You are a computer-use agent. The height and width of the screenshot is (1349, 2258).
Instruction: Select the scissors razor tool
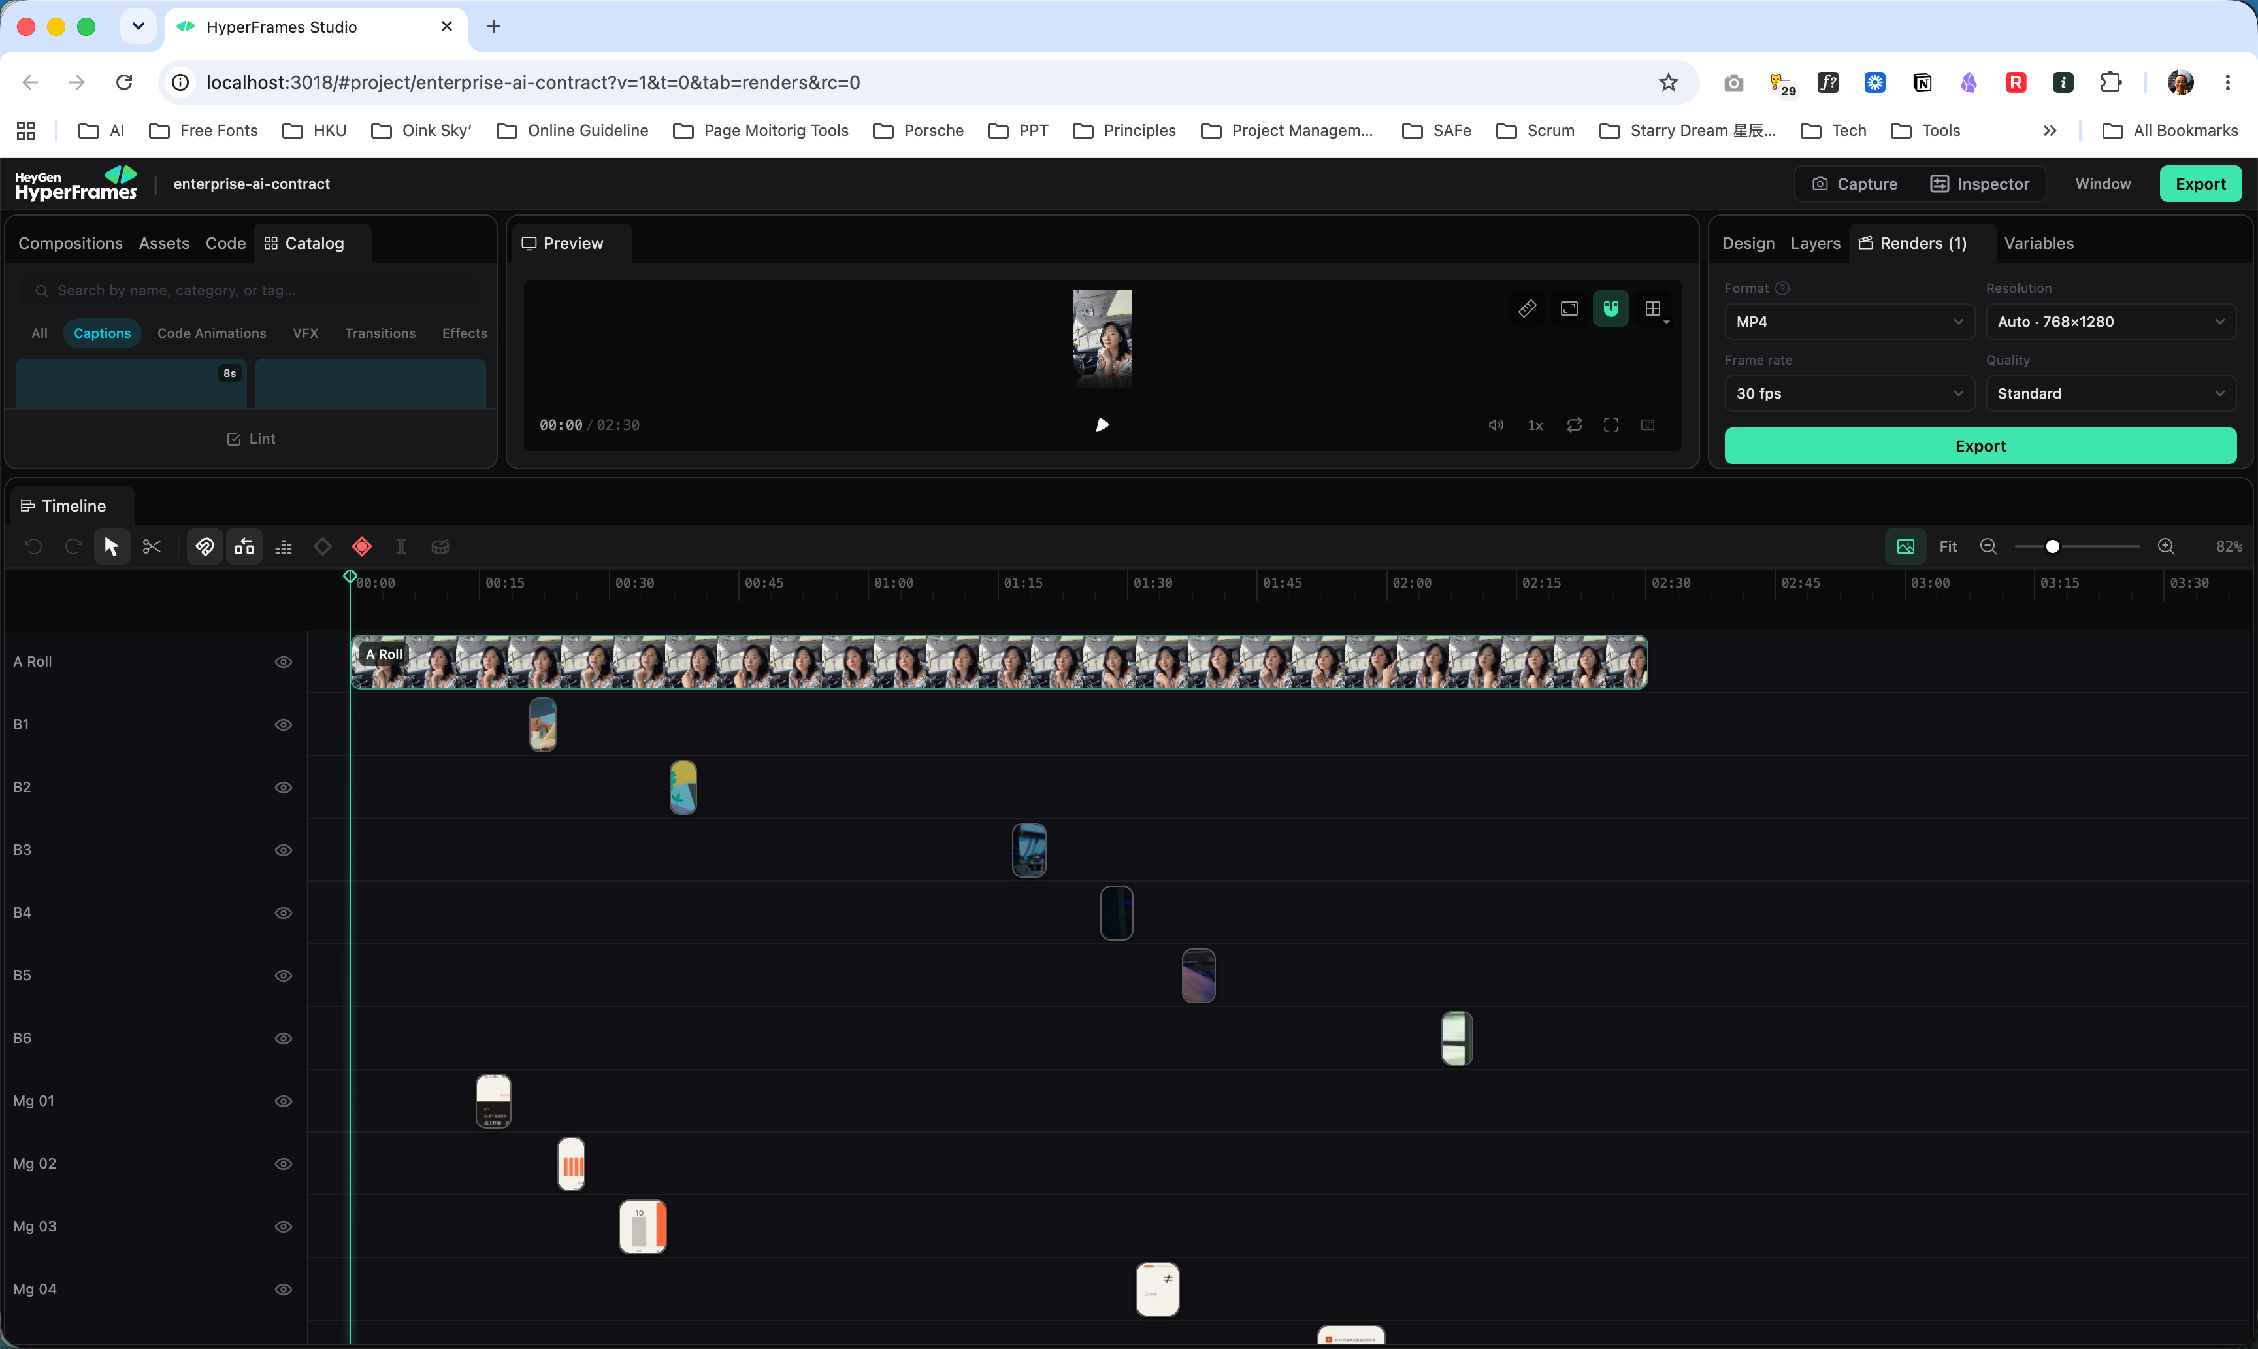pyautogui.click(x=152, y=546)
